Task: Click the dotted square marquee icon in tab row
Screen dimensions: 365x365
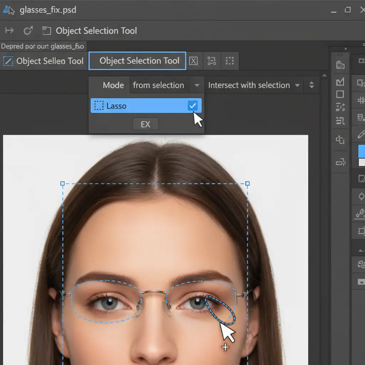Action: 230,61
